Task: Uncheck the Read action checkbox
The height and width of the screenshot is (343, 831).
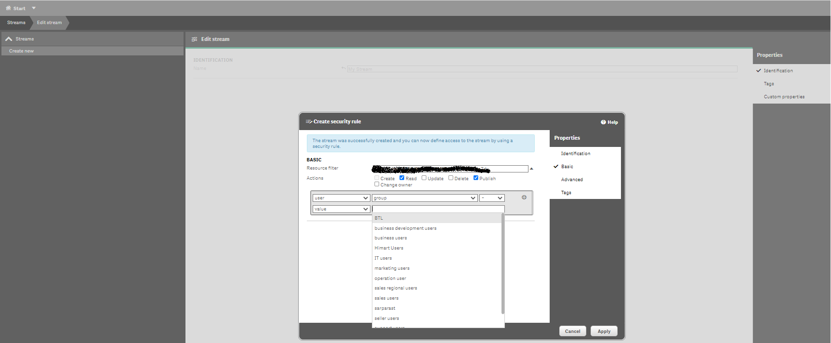Action: (402, 178)
